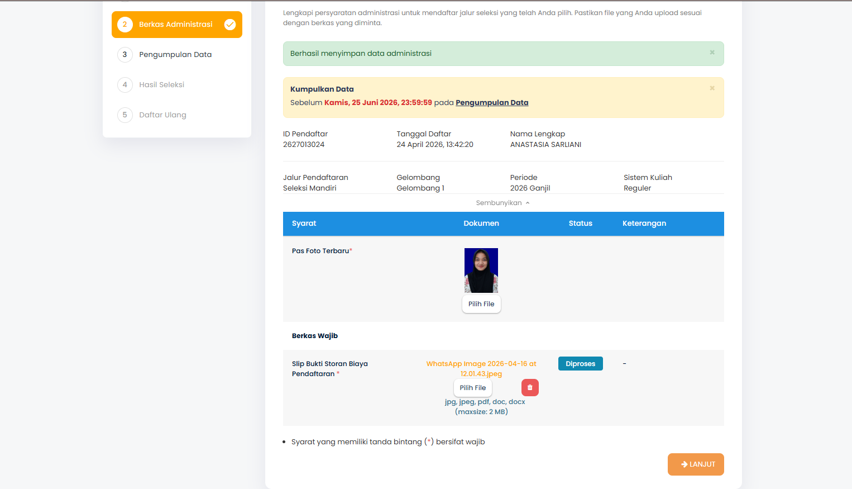852x489 pixels.
Task: Click Pilih File under the passport photo
Action: 481,304
